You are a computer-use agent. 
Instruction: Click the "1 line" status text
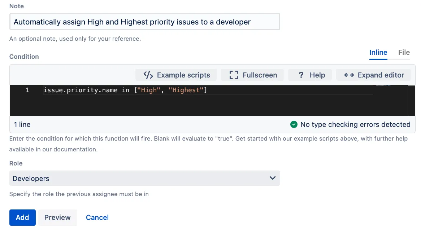pyautogui.click(x=22, y=124)
